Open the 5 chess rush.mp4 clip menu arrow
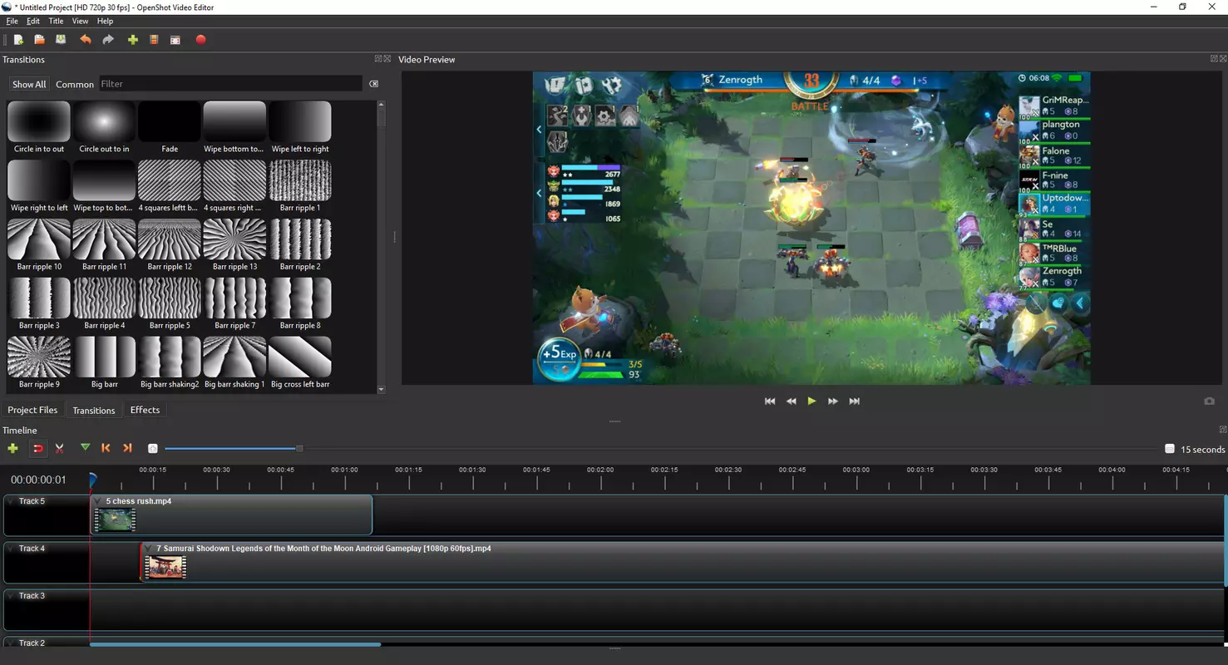The width and height of the screenshot is (1228, 665). click(98, 501)
